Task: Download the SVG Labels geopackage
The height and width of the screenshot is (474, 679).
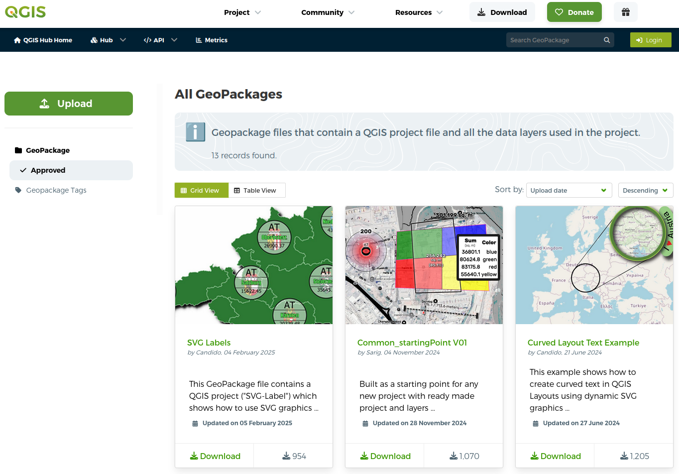Action: click(215, 456)
